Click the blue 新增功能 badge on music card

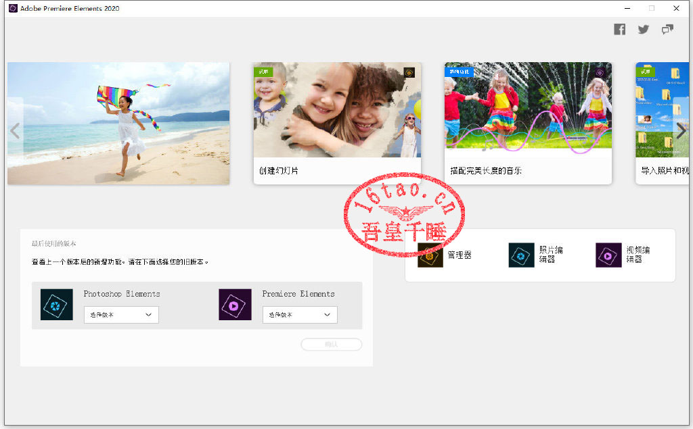click(459, 72)
